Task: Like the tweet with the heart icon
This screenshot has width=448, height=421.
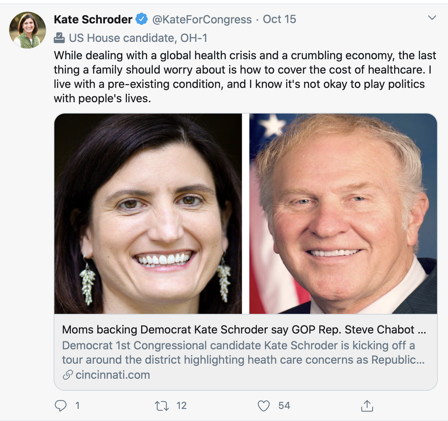Action: [263, 406]
